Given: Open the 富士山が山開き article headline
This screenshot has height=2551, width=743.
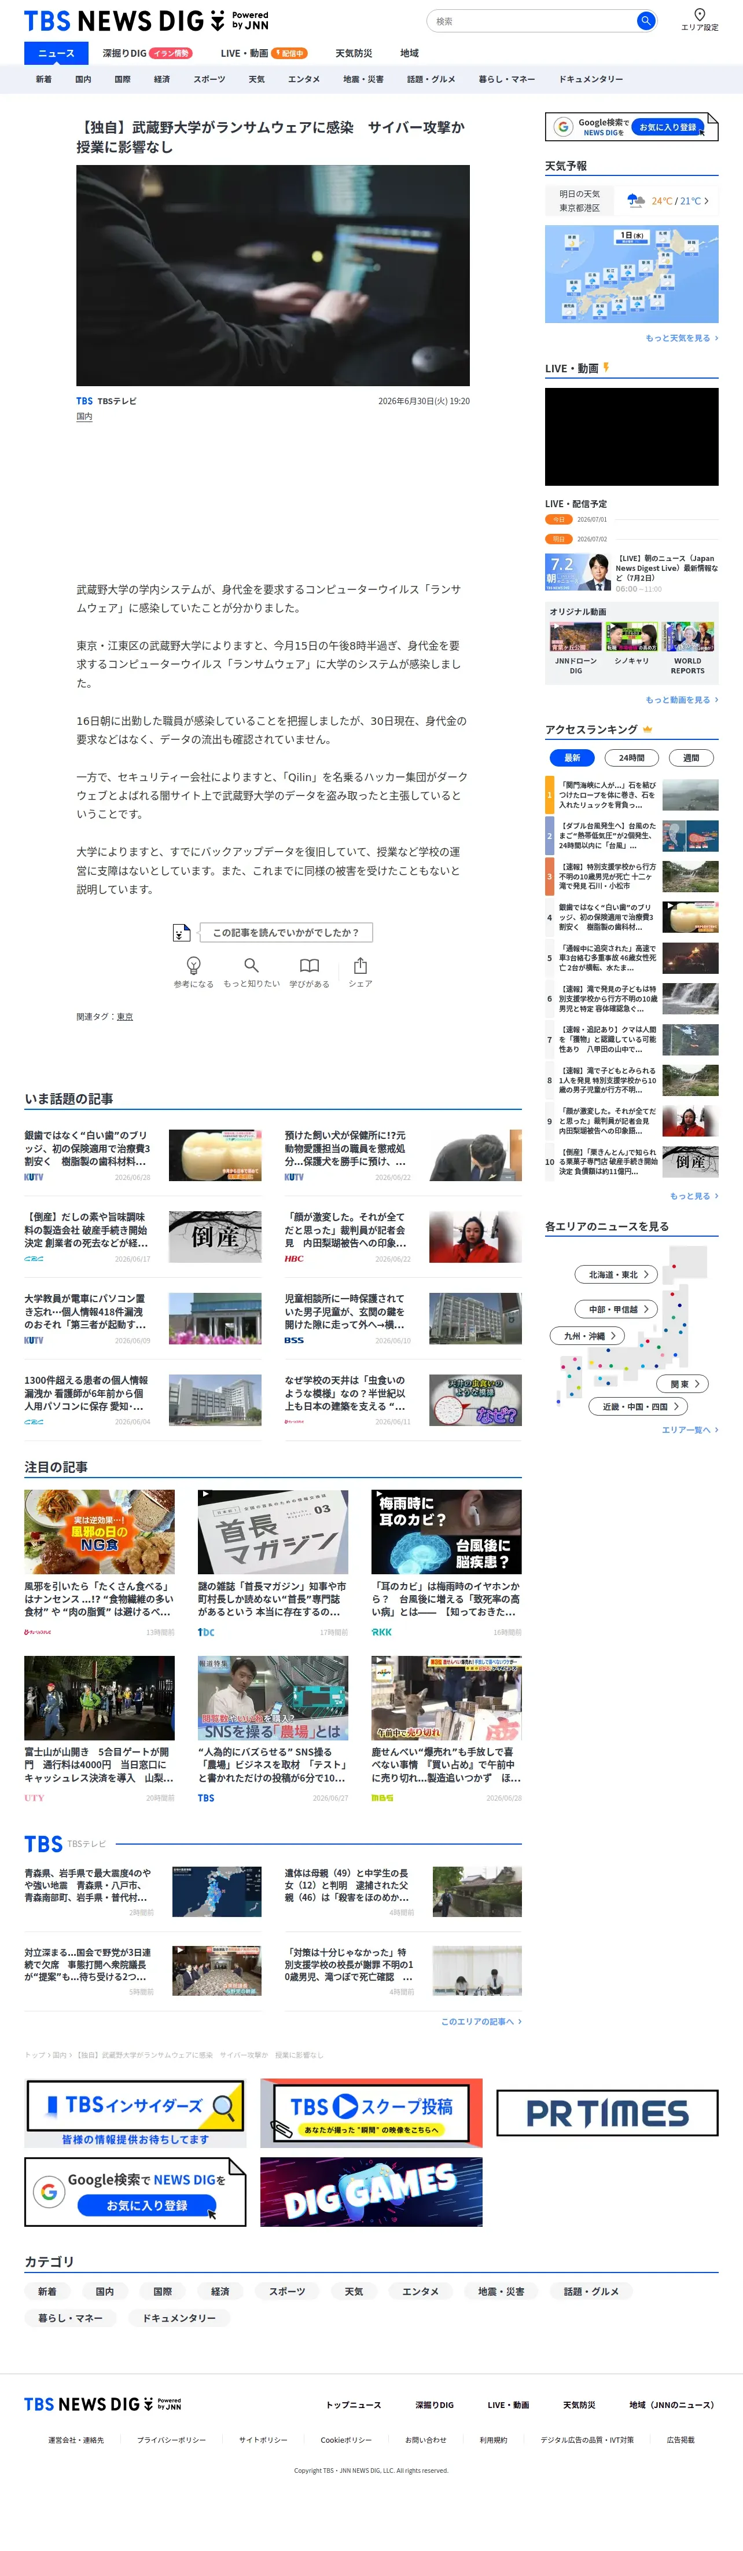Looking at the screenshot, I should click(99, 1765).
